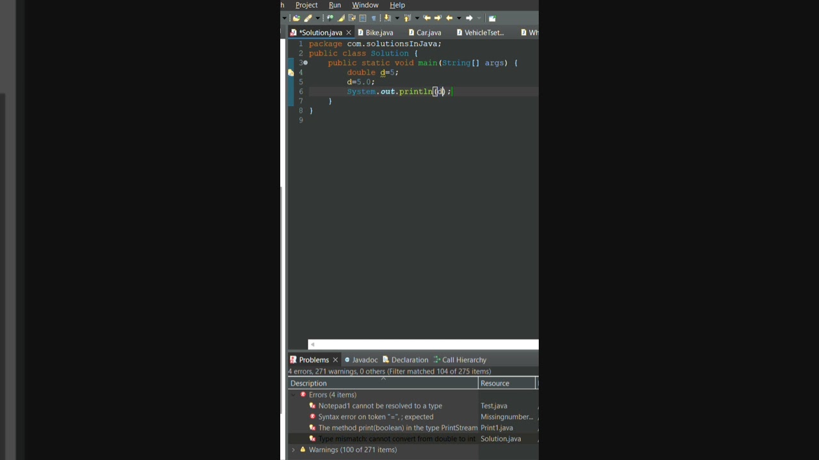The height and width of the screenshot is (460, 819).
Task: Collapse the Errors (4 items) group
Action: 294,395
